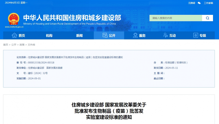Click 首页 in the breadcrumb
The width and height of the screenshot is (219, 124).
[x=5, y=45]
